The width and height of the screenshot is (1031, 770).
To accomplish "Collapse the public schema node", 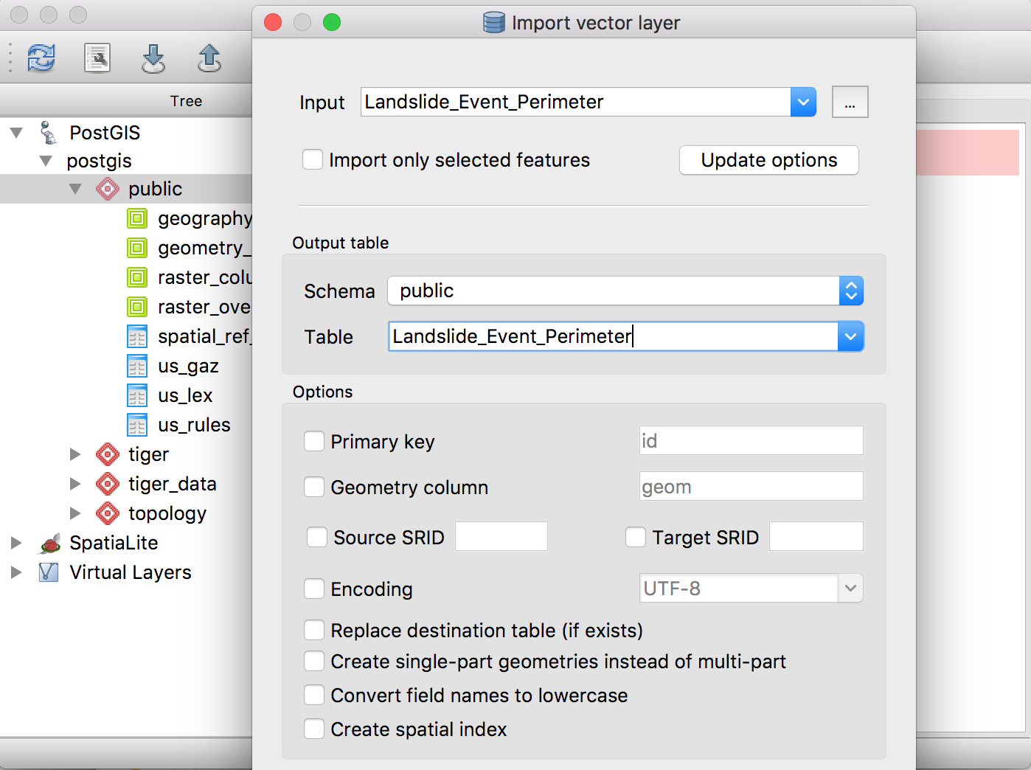I will (75, 189).
